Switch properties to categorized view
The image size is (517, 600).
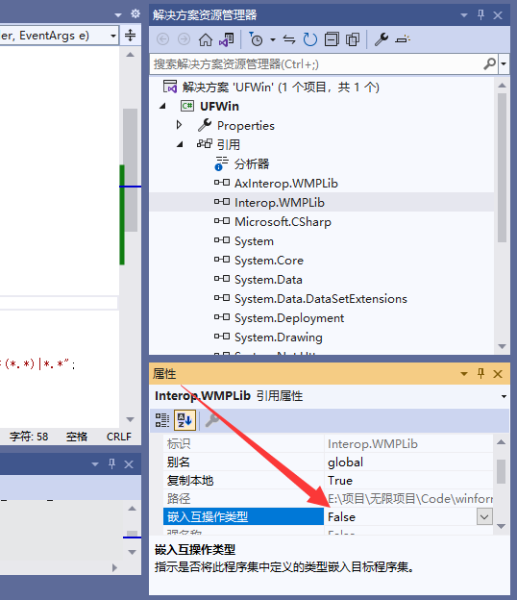click(x=162, y=420)
